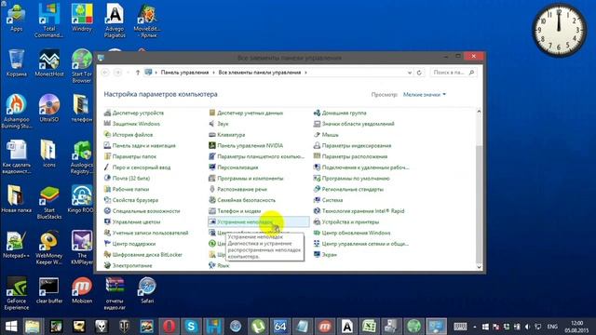Image resolution: width=596 pixels, height=335 pixels.
Task: Select Корзина desktop icon
Action: (x=17, y=63)
